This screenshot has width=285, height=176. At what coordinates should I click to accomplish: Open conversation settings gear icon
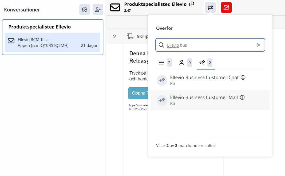coord(85,10)
